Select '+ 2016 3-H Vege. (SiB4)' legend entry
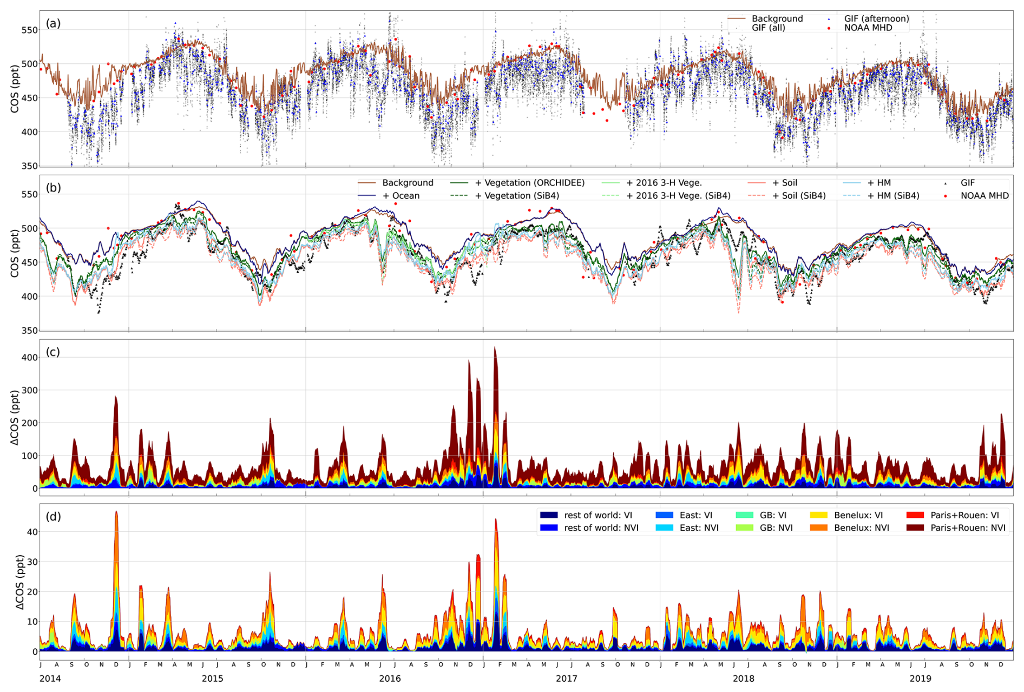 678,196
